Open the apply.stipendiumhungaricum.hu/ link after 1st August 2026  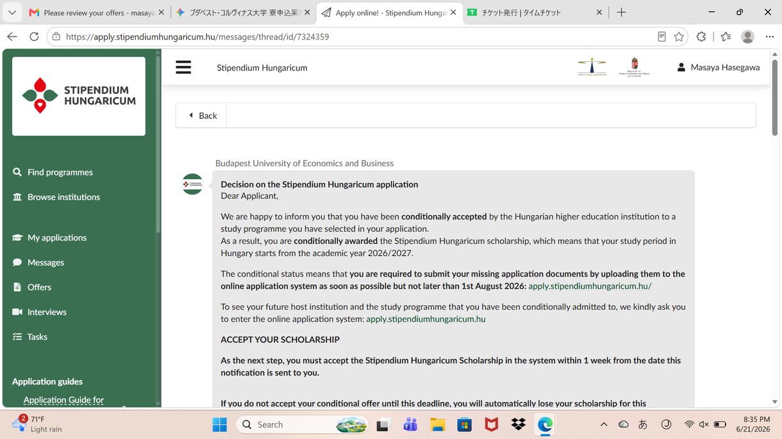click(x=590, y=286)
